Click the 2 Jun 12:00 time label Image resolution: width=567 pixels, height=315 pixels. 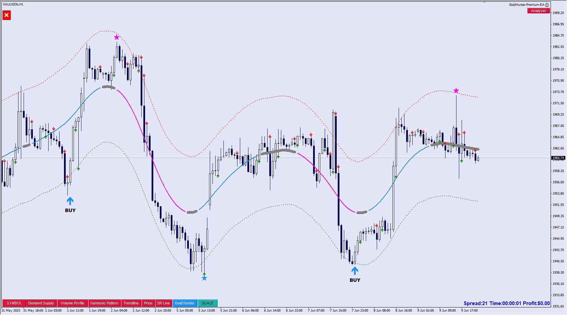(141, 311)
